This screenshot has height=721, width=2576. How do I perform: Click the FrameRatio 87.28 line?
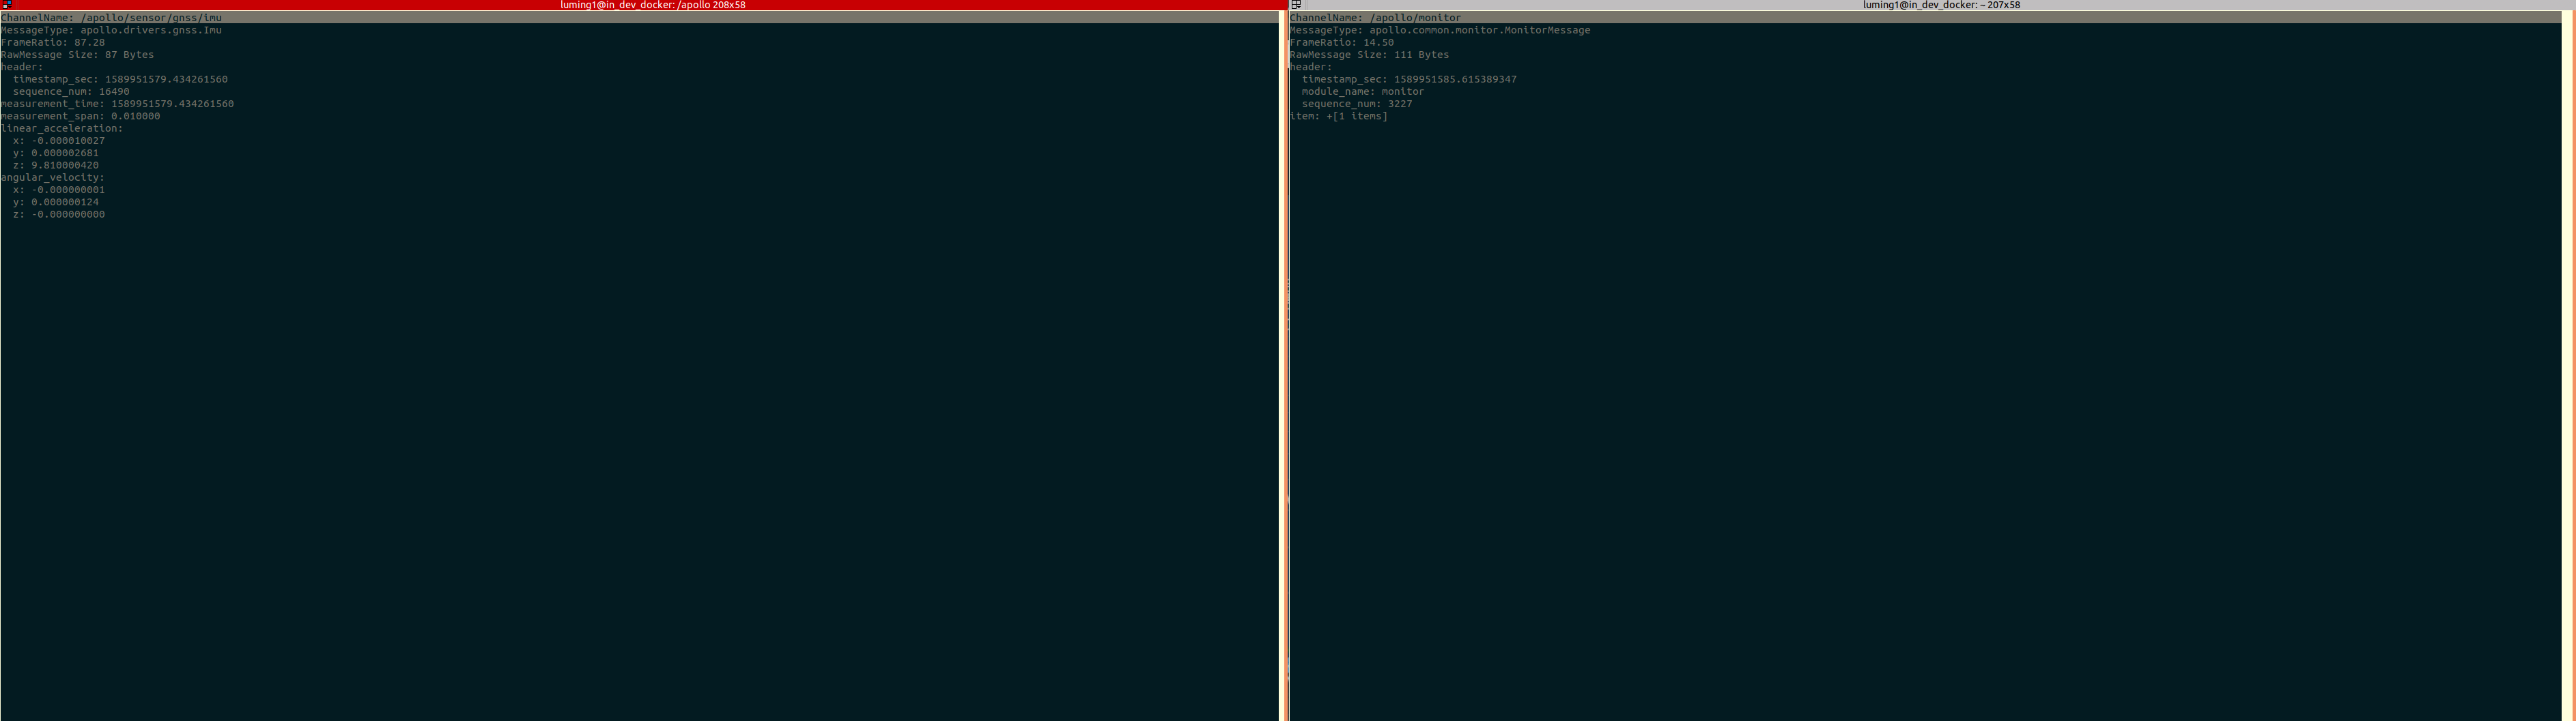[x=53, y=43]
